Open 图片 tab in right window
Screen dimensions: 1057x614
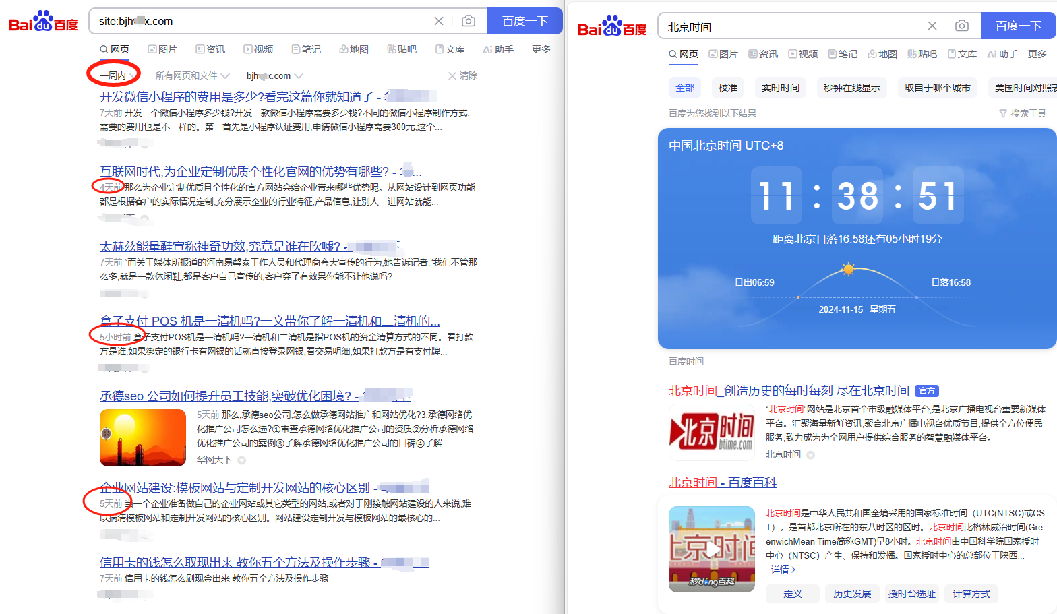[723, 54]
